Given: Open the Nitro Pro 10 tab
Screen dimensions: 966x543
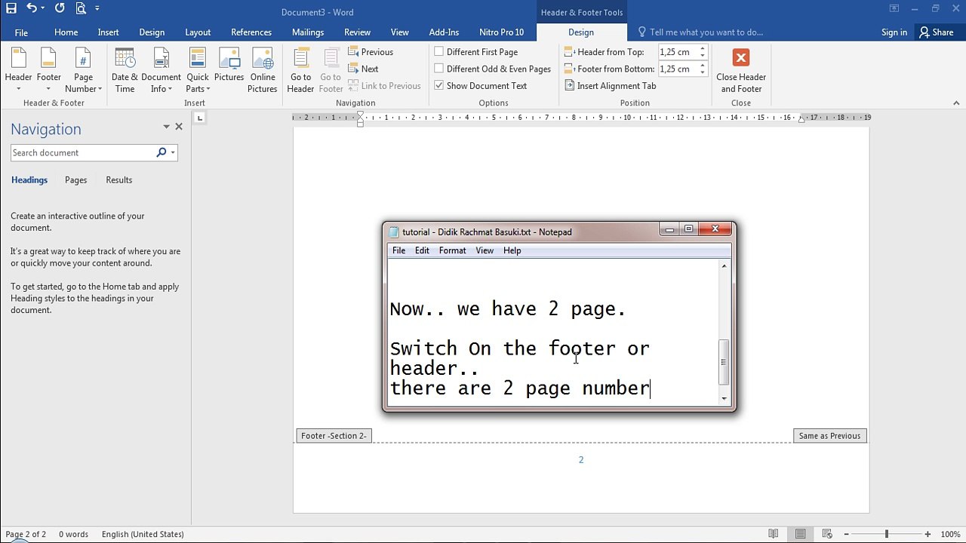Looking at the screenshot, I should [x=501, y=32].
